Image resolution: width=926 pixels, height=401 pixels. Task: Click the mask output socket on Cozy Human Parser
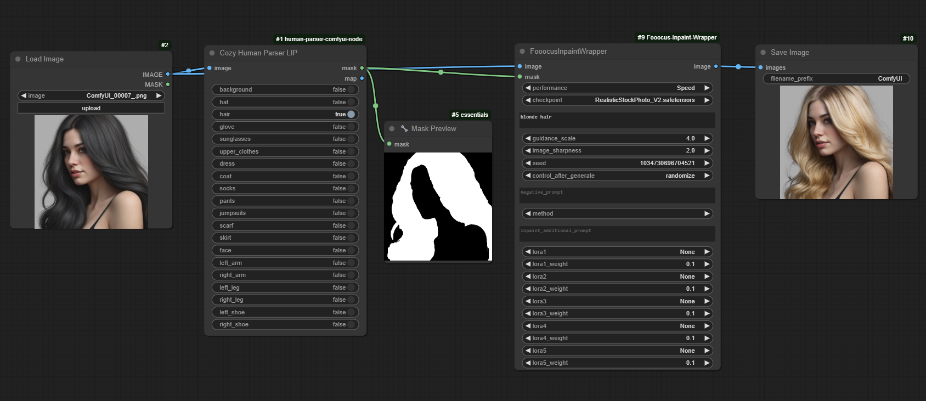tap(362, 68)
